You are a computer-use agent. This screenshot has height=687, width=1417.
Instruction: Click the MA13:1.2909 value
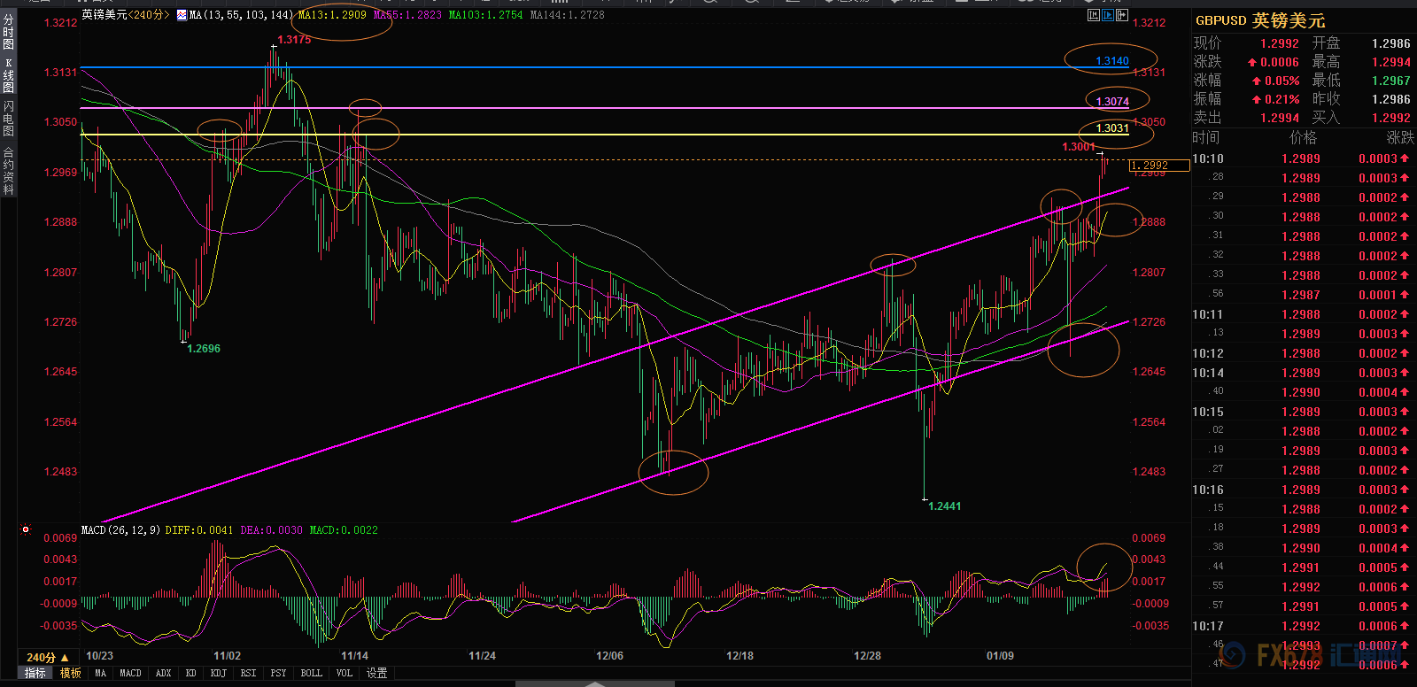(x=332, y=15)
